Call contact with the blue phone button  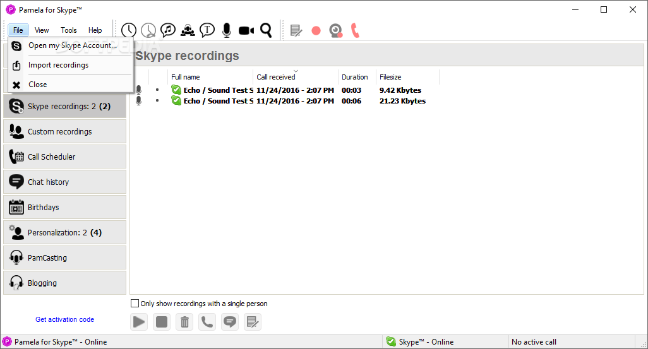[x=207, y=322]
